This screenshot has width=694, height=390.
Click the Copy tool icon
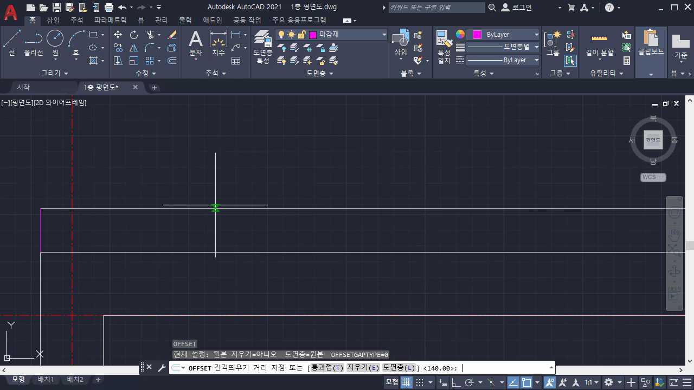[118, 48]
